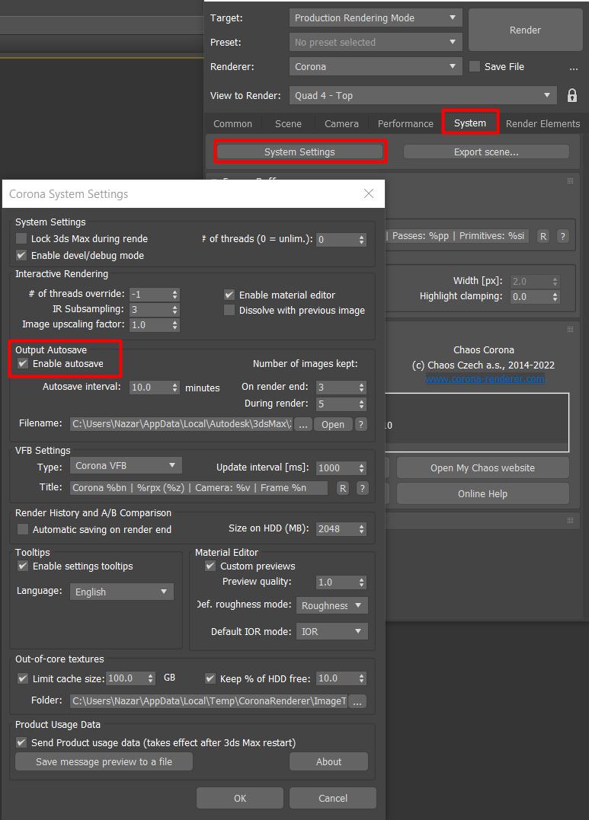Screen dimensions: 589x820
Task: Click the ellipsis browse button next to Filename
Action: 303,424
